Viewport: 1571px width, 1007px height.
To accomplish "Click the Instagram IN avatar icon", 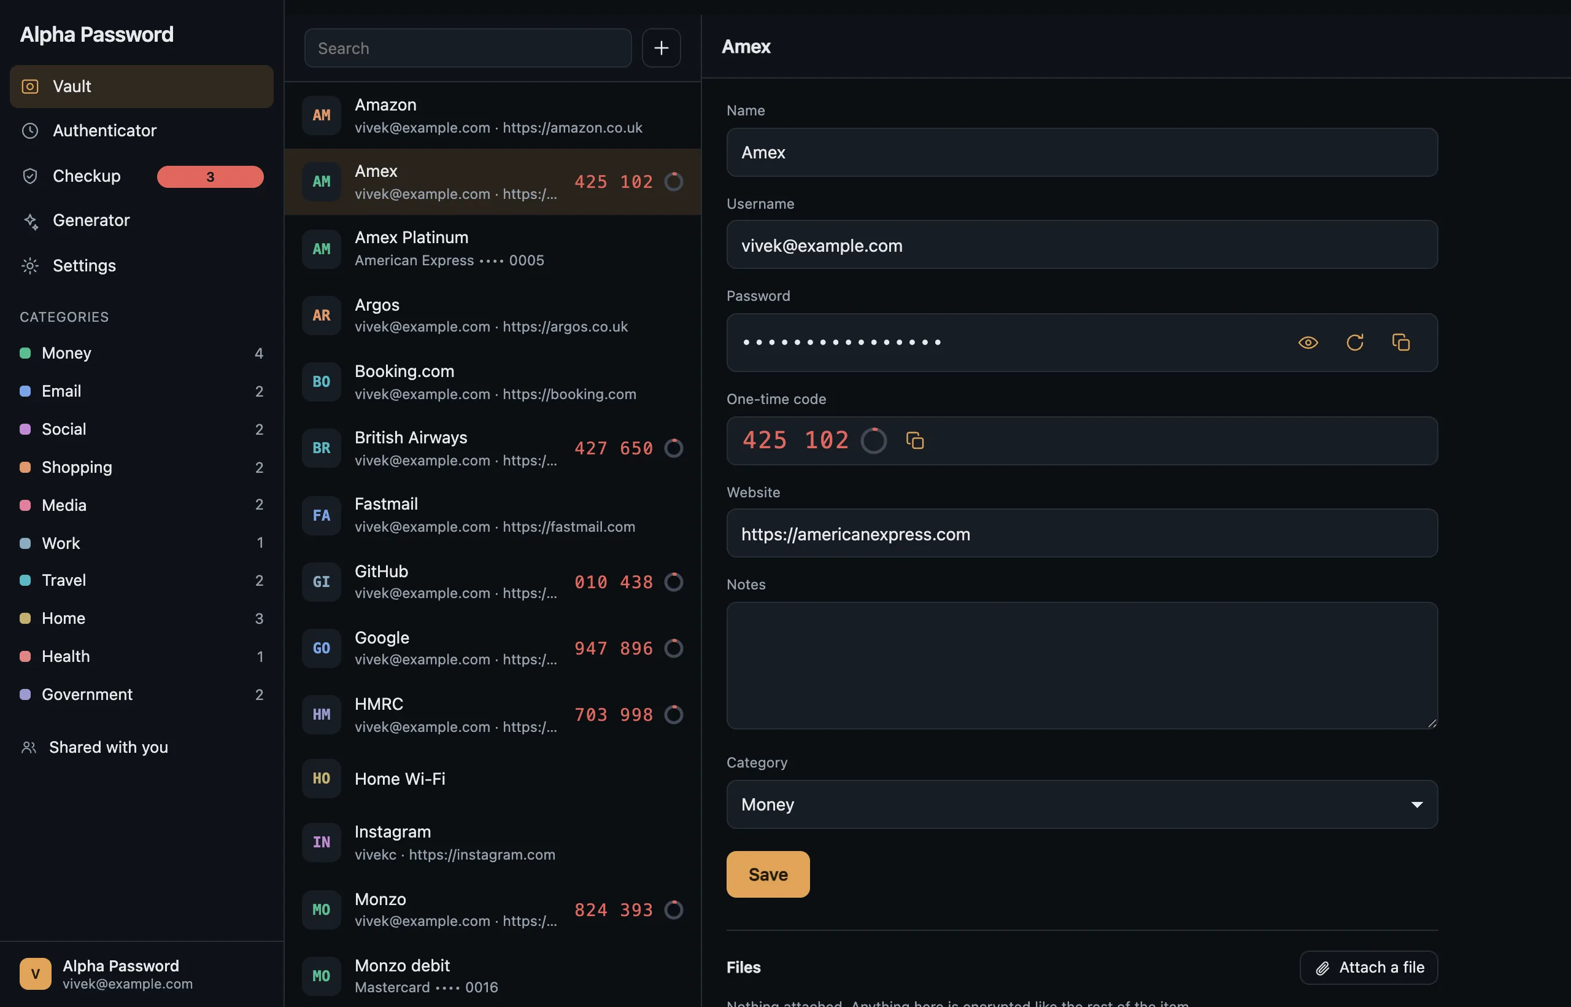I will tap(322, 842).
